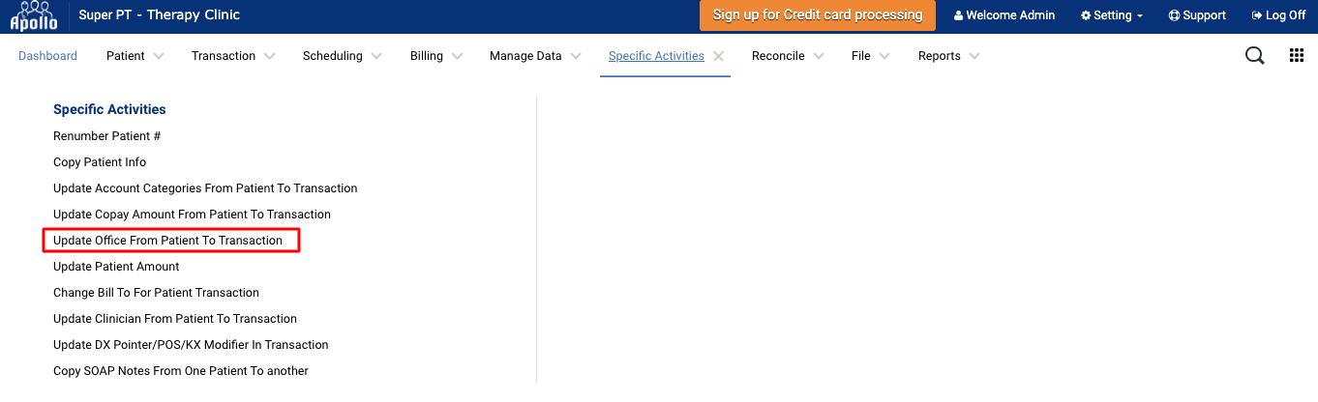Expand the Setting dropdown
Screen dimensions: 1318x402
(1112, 15)
